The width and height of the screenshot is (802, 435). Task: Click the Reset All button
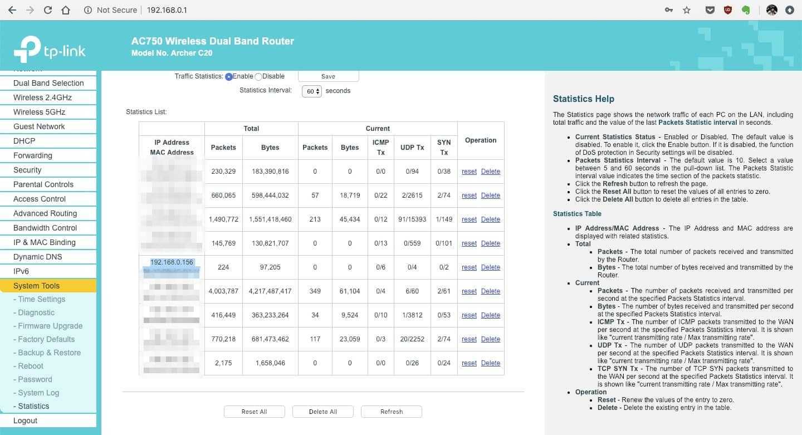coord(255,412)
